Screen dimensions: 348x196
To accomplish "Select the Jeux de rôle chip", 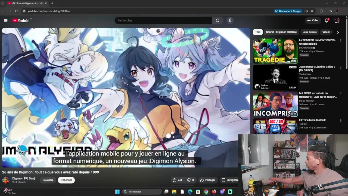I will [x=310, y=32].
